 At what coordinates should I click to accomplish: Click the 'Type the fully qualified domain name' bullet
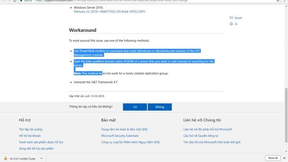(144, 63)
